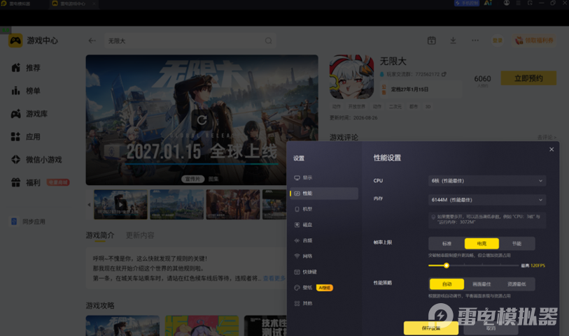Open the calendar reservation icon
Image resolution: width=569 pixels, height=336 pixels.
(x=431, y=41)
